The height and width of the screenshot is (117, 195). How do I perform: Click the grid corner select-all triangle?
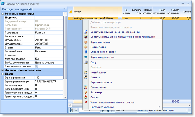pyautogui.click(x=70, y=11)
